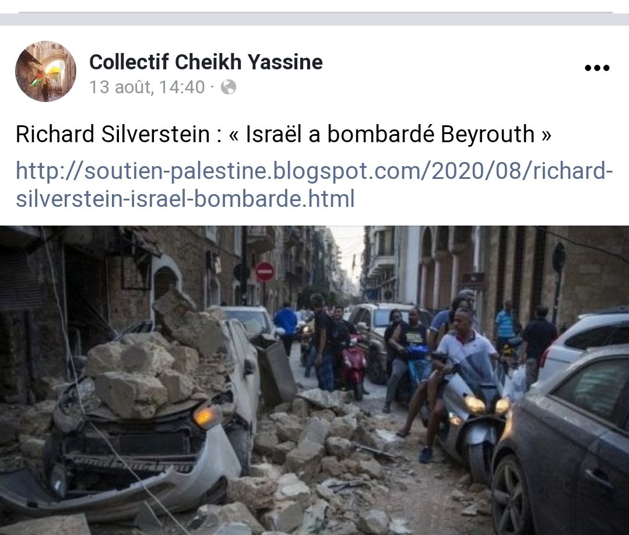Click the gray separator bar above the post
Screen dimensions: 629x535
[315, 19]
